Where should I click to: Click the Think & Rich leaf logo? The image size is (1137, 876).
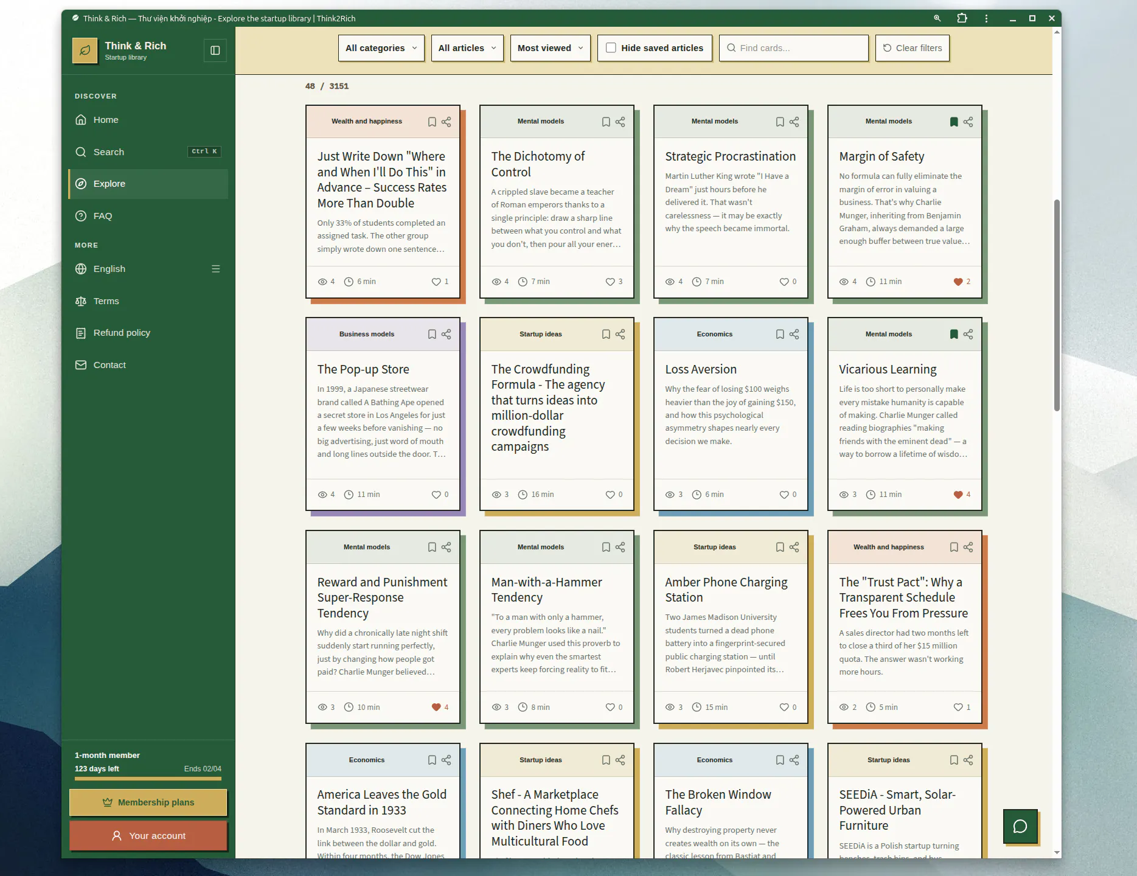[x=85, y=50]
